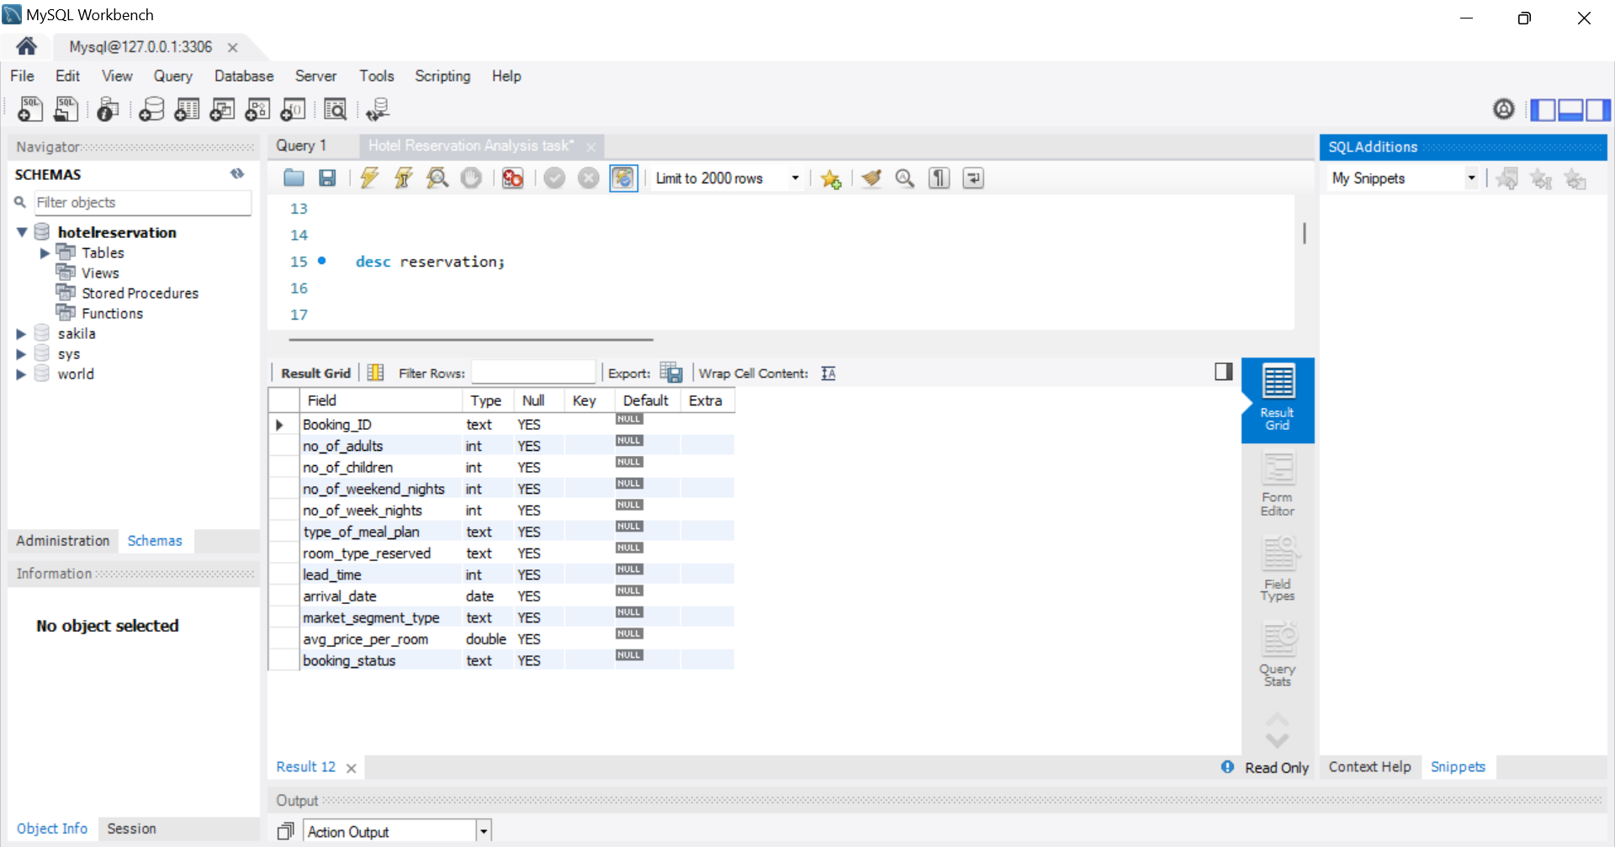
Task: Expand the Tables node in hotelreservation
Action: pyautogui.click(x=45, y=253)
